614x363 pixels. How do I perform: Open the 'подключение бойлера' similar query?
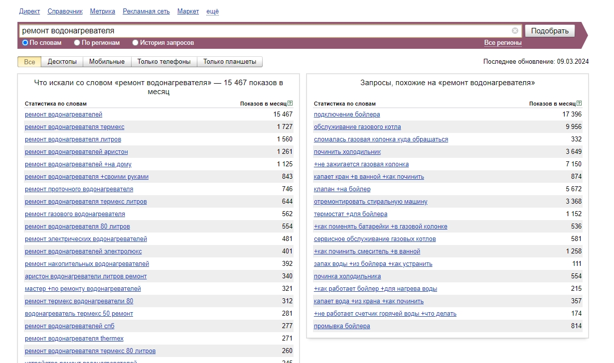click(347, 115)
